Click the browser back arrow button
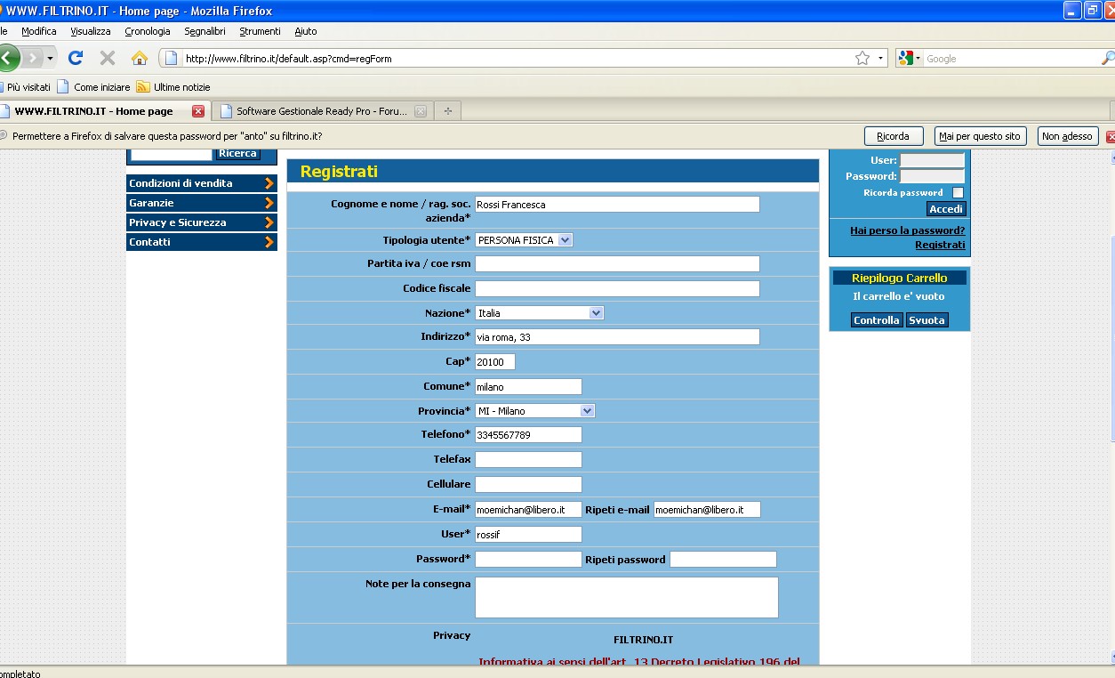The height and width of the screenshot is (678, 1115). [7, 58]
